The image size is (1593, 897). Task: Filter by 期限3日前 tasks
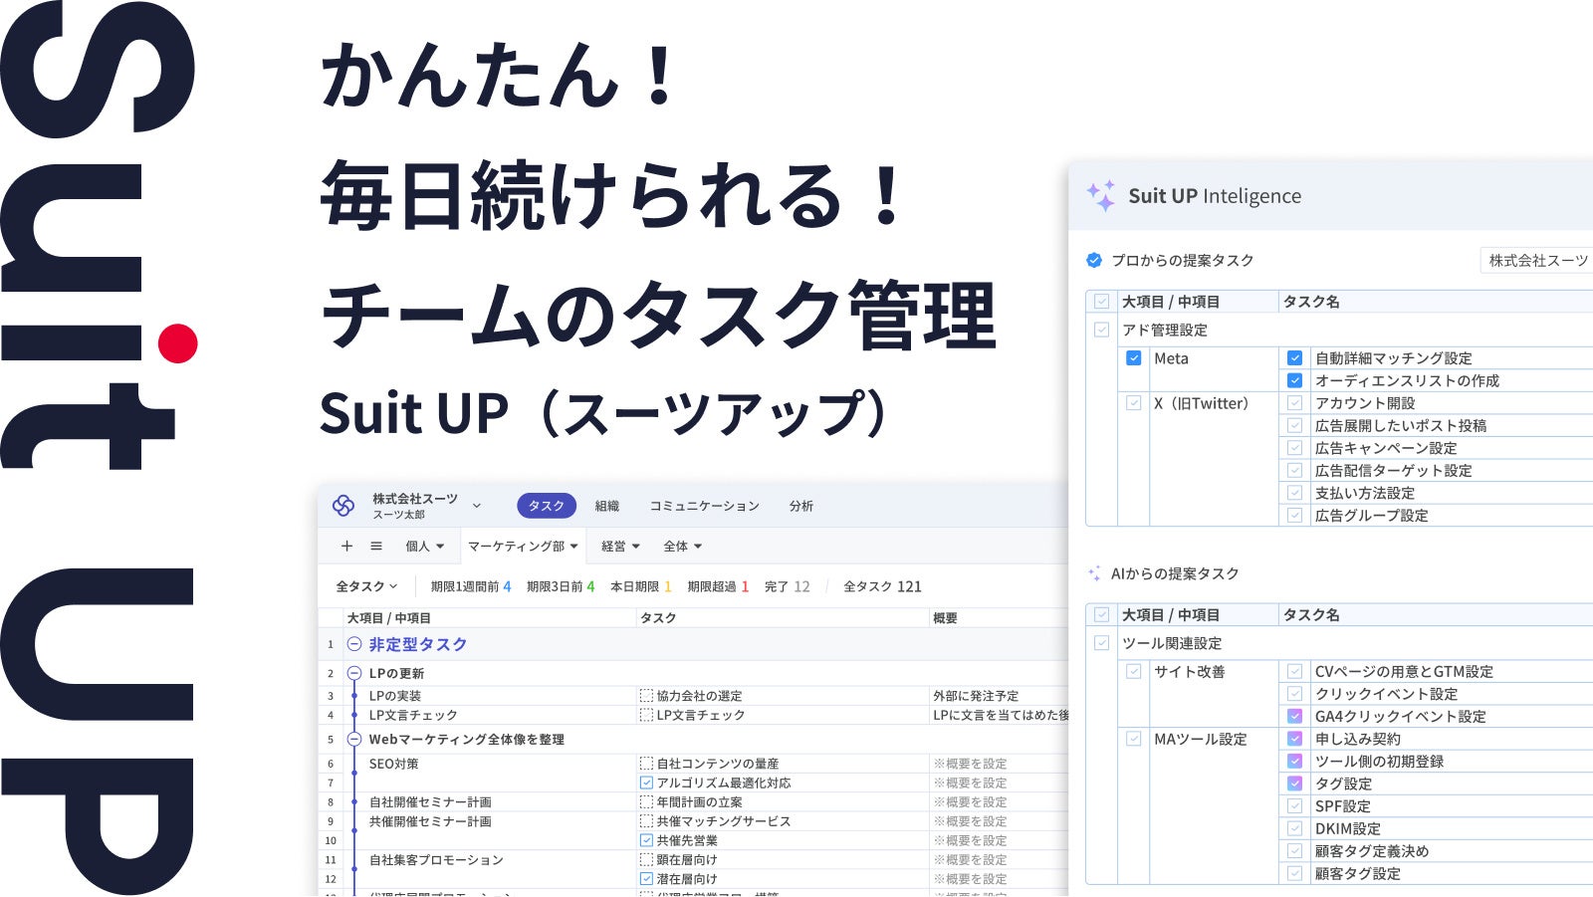coord(561,586)
